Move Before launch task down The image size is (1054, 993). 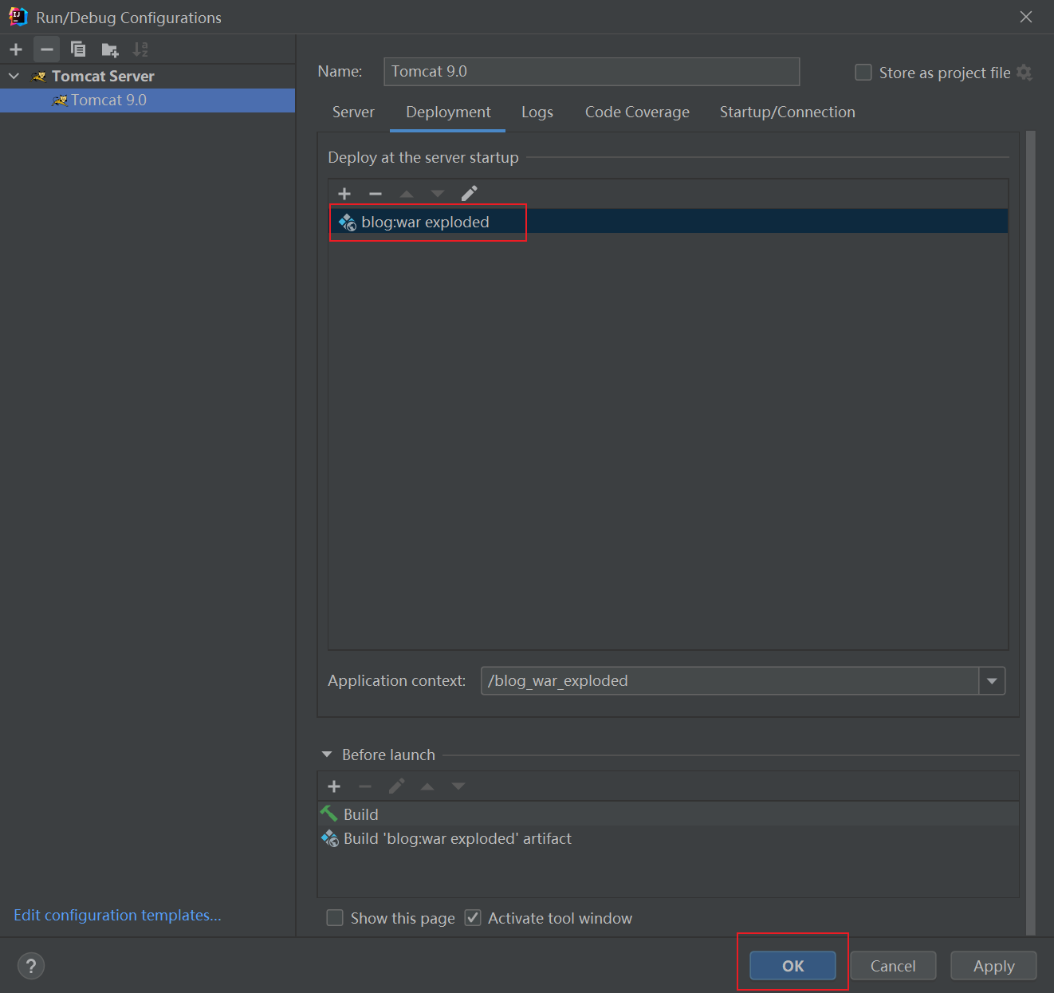click(458, 786)
